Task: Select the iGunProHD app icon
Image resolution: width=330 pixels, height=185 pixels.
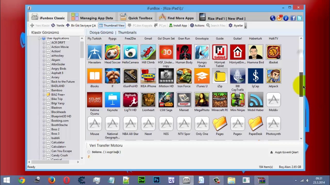Action: pos(130,76)
